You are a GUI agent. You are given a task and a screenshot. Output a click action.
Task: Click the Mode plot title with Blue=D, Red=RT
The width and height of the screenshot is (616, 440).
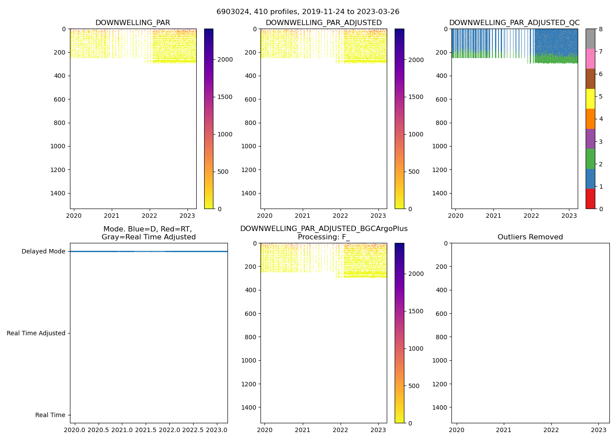click(148, 233)
